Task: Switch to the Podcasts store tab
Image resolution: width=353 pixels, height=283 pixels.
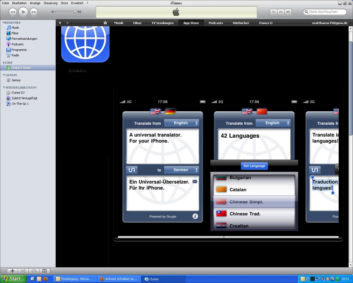Action: [x=216, y=23]
